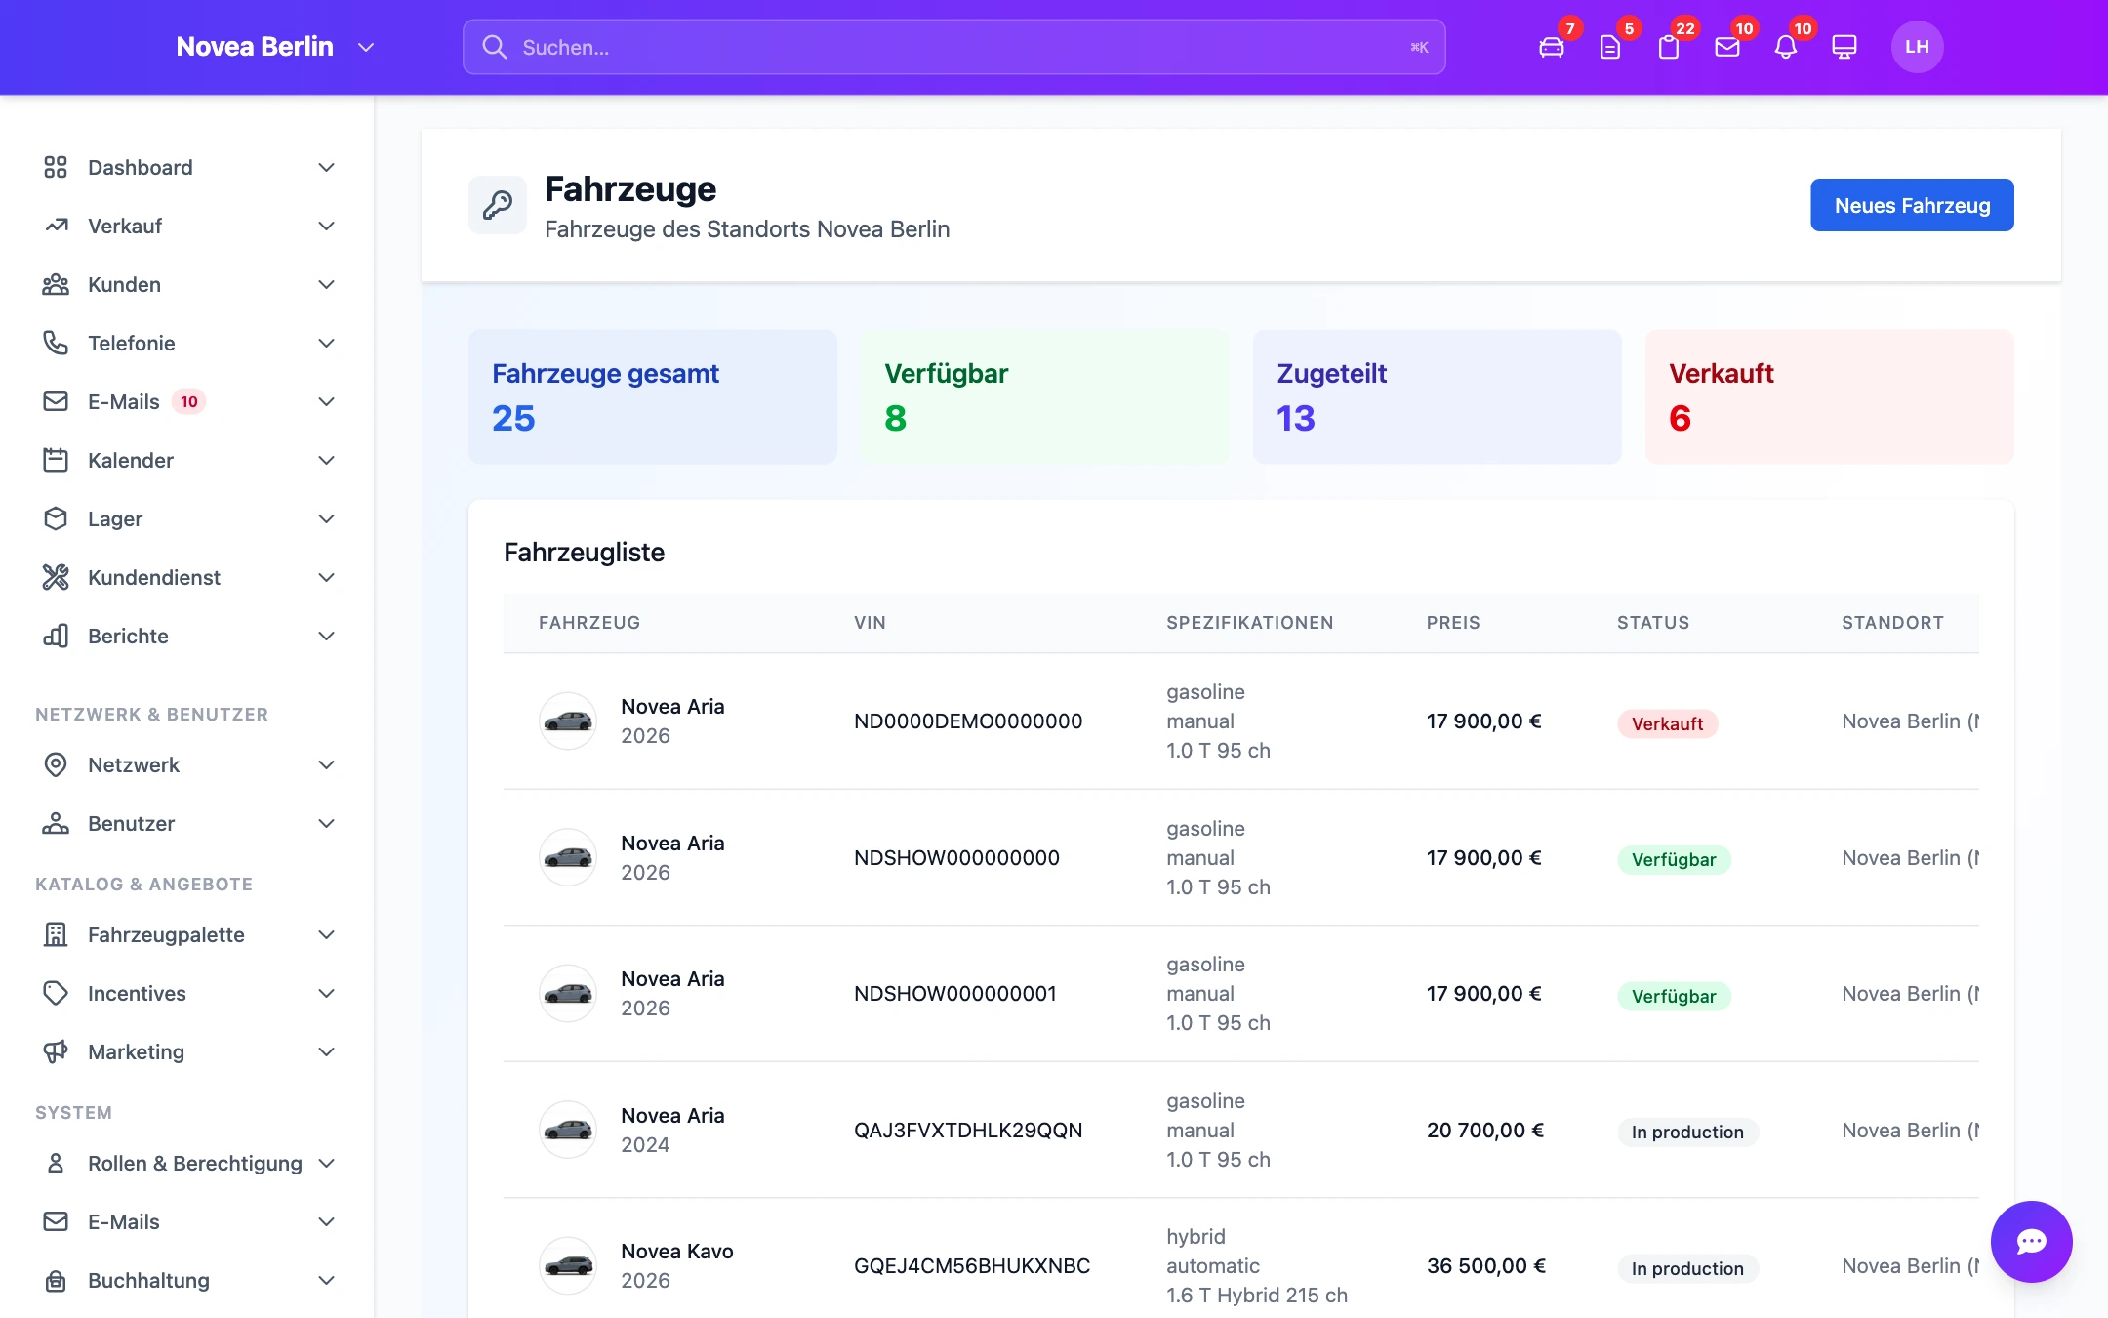Click the key icon beside Fahrzeuge title
The width and height of the screenshot is (2108, 1318).
498,205
